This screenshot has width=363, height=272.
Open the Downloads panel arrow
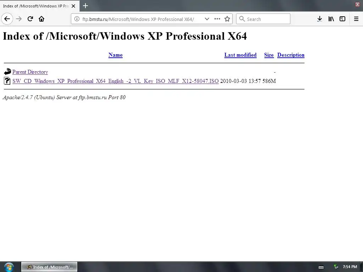click(x=320, y=19)
